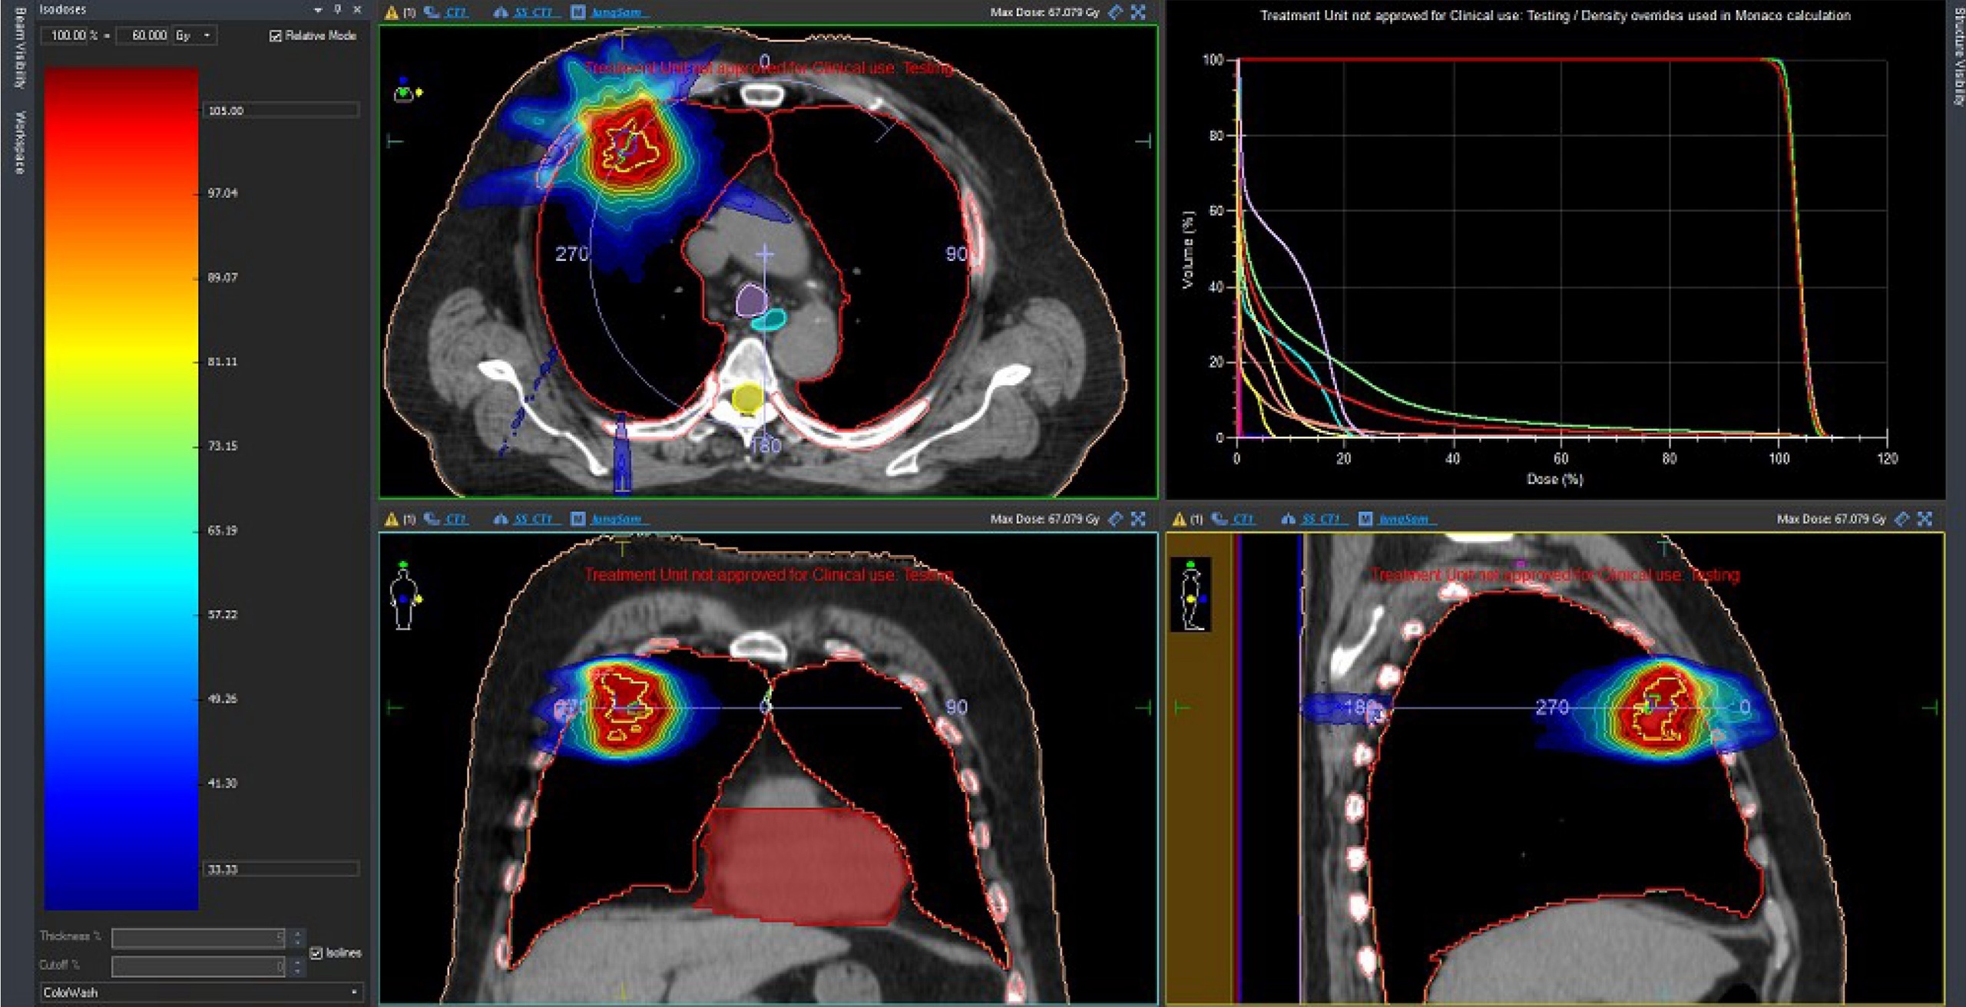1966x1007 pixels.
Task: Click Max Dose text in axial view header
Action: click(1045, 12)
